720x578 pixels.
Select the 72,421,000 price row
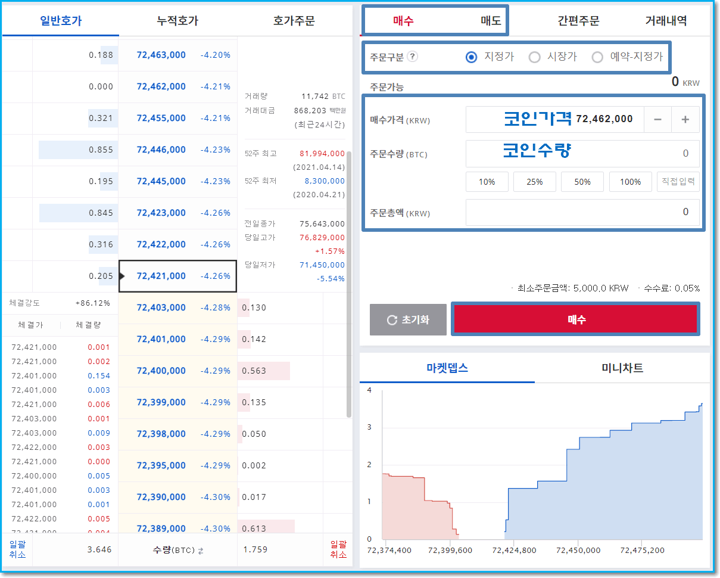[x=178, y=276]
